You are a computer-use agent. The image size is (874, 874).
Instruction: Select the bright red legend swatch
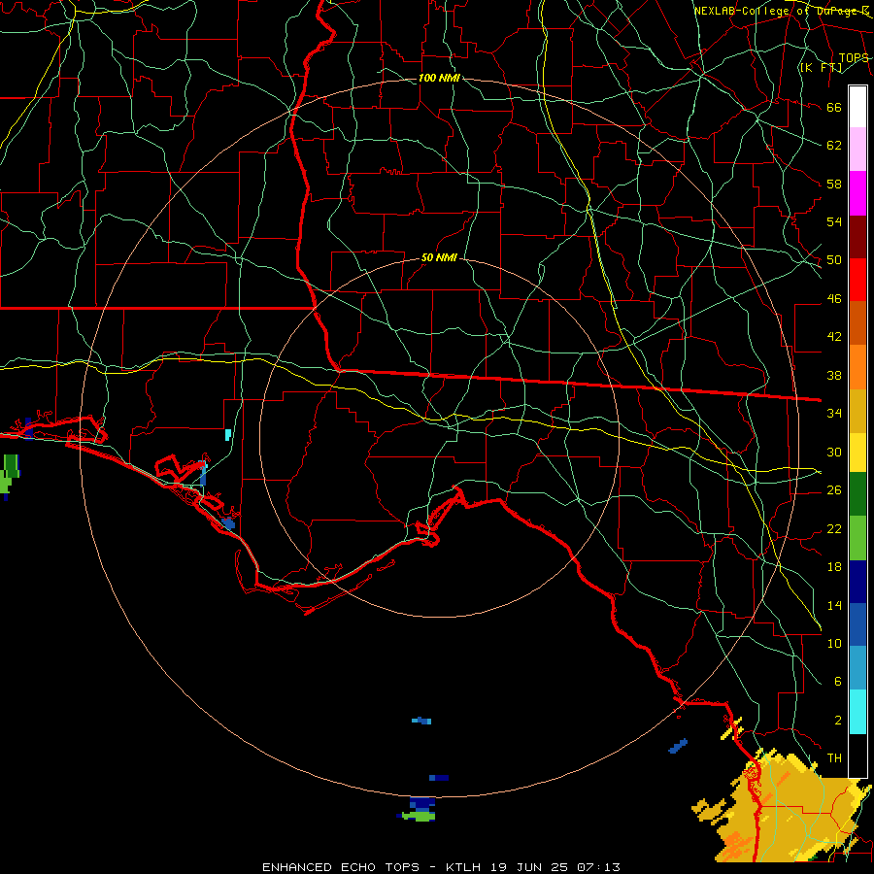[x=857, y=280]
